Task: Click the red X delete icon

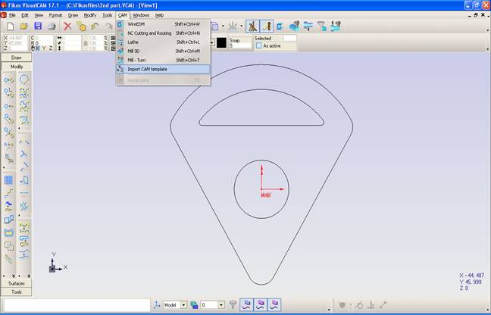Action: (x=67, y=27)
